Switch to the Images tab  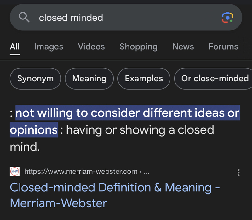coord(49,47)
